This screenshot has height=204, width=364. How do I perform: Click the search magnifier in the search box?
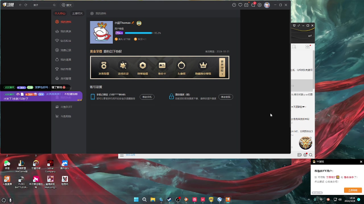pos(54,5)
